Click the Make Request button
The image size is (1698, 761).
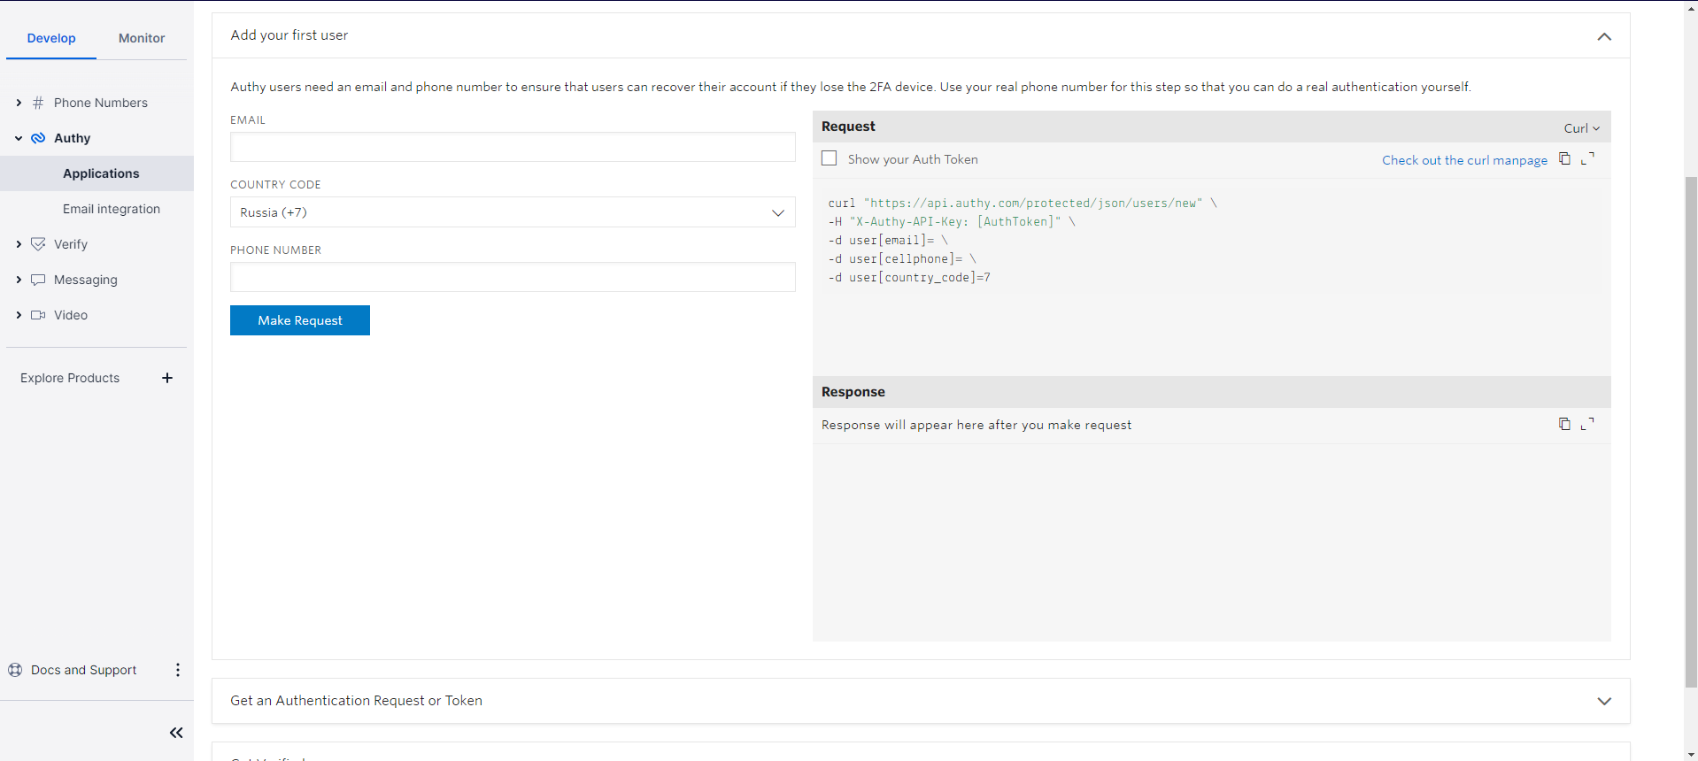pyautogui.click(x=300, y=320)
